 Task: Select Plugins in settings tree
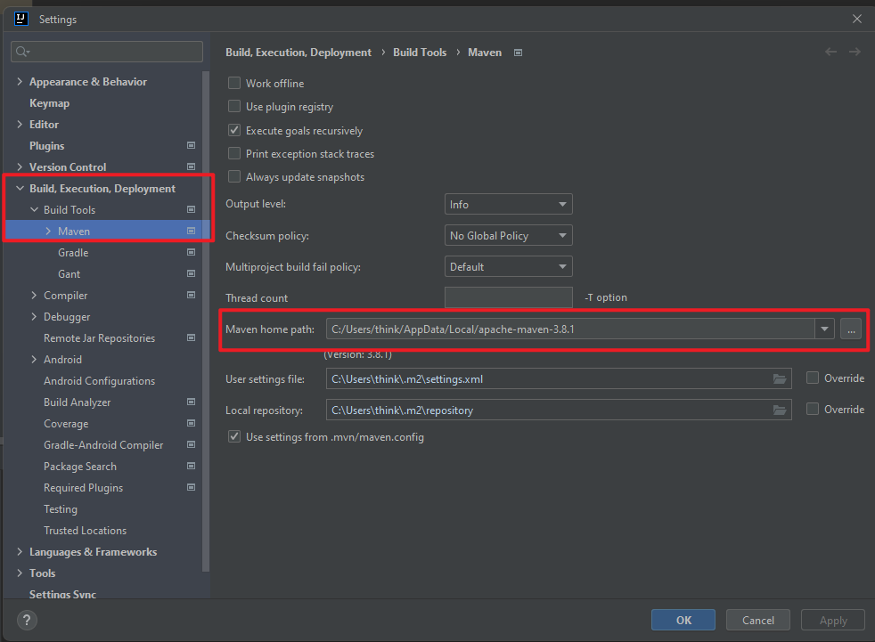(47, 145)
